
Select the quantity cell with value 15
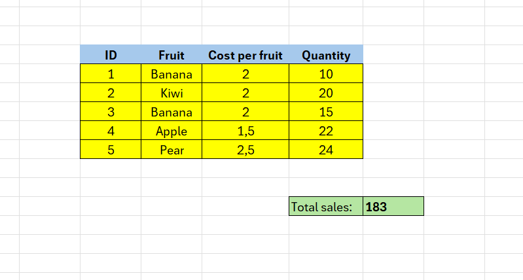click(326, 112)
